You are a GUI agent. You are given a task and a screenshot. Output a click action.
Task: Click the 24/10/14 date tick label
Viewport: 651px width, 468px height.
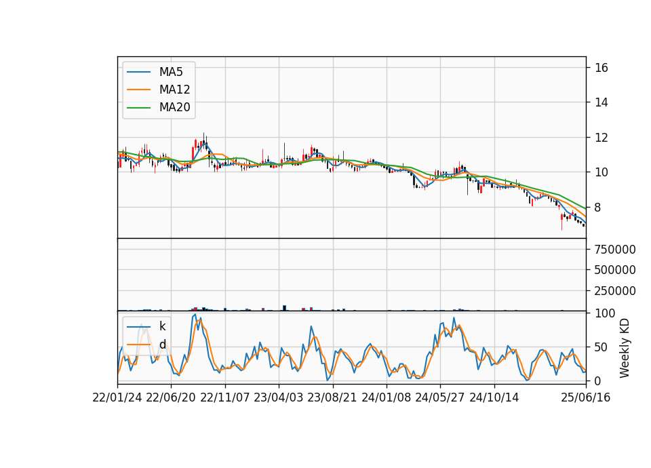494,398
